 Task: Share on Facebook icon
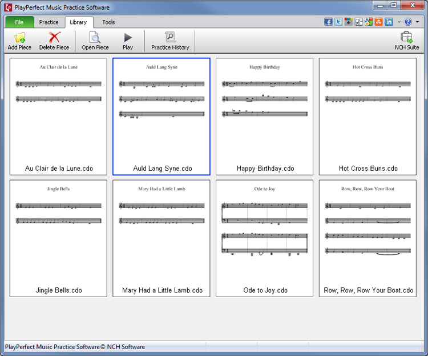click(x=328, y=22)
